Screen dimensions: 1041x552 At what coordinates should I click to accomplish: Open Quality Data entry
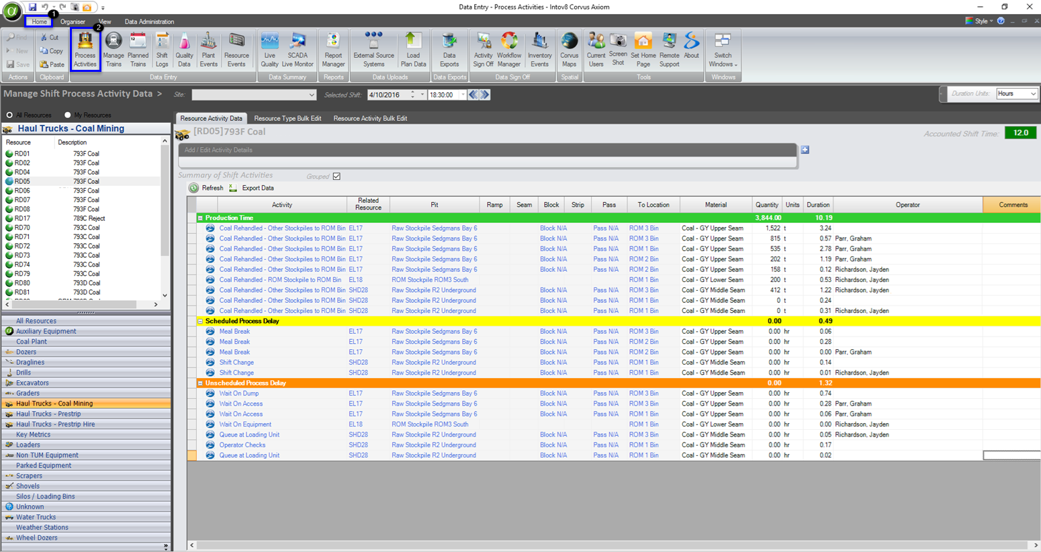point(184,50)
